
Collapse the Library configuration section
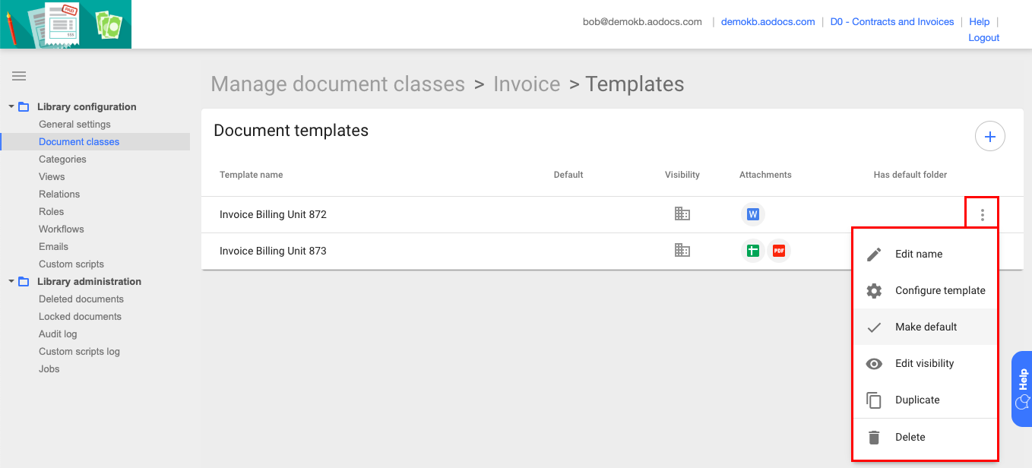11,106
